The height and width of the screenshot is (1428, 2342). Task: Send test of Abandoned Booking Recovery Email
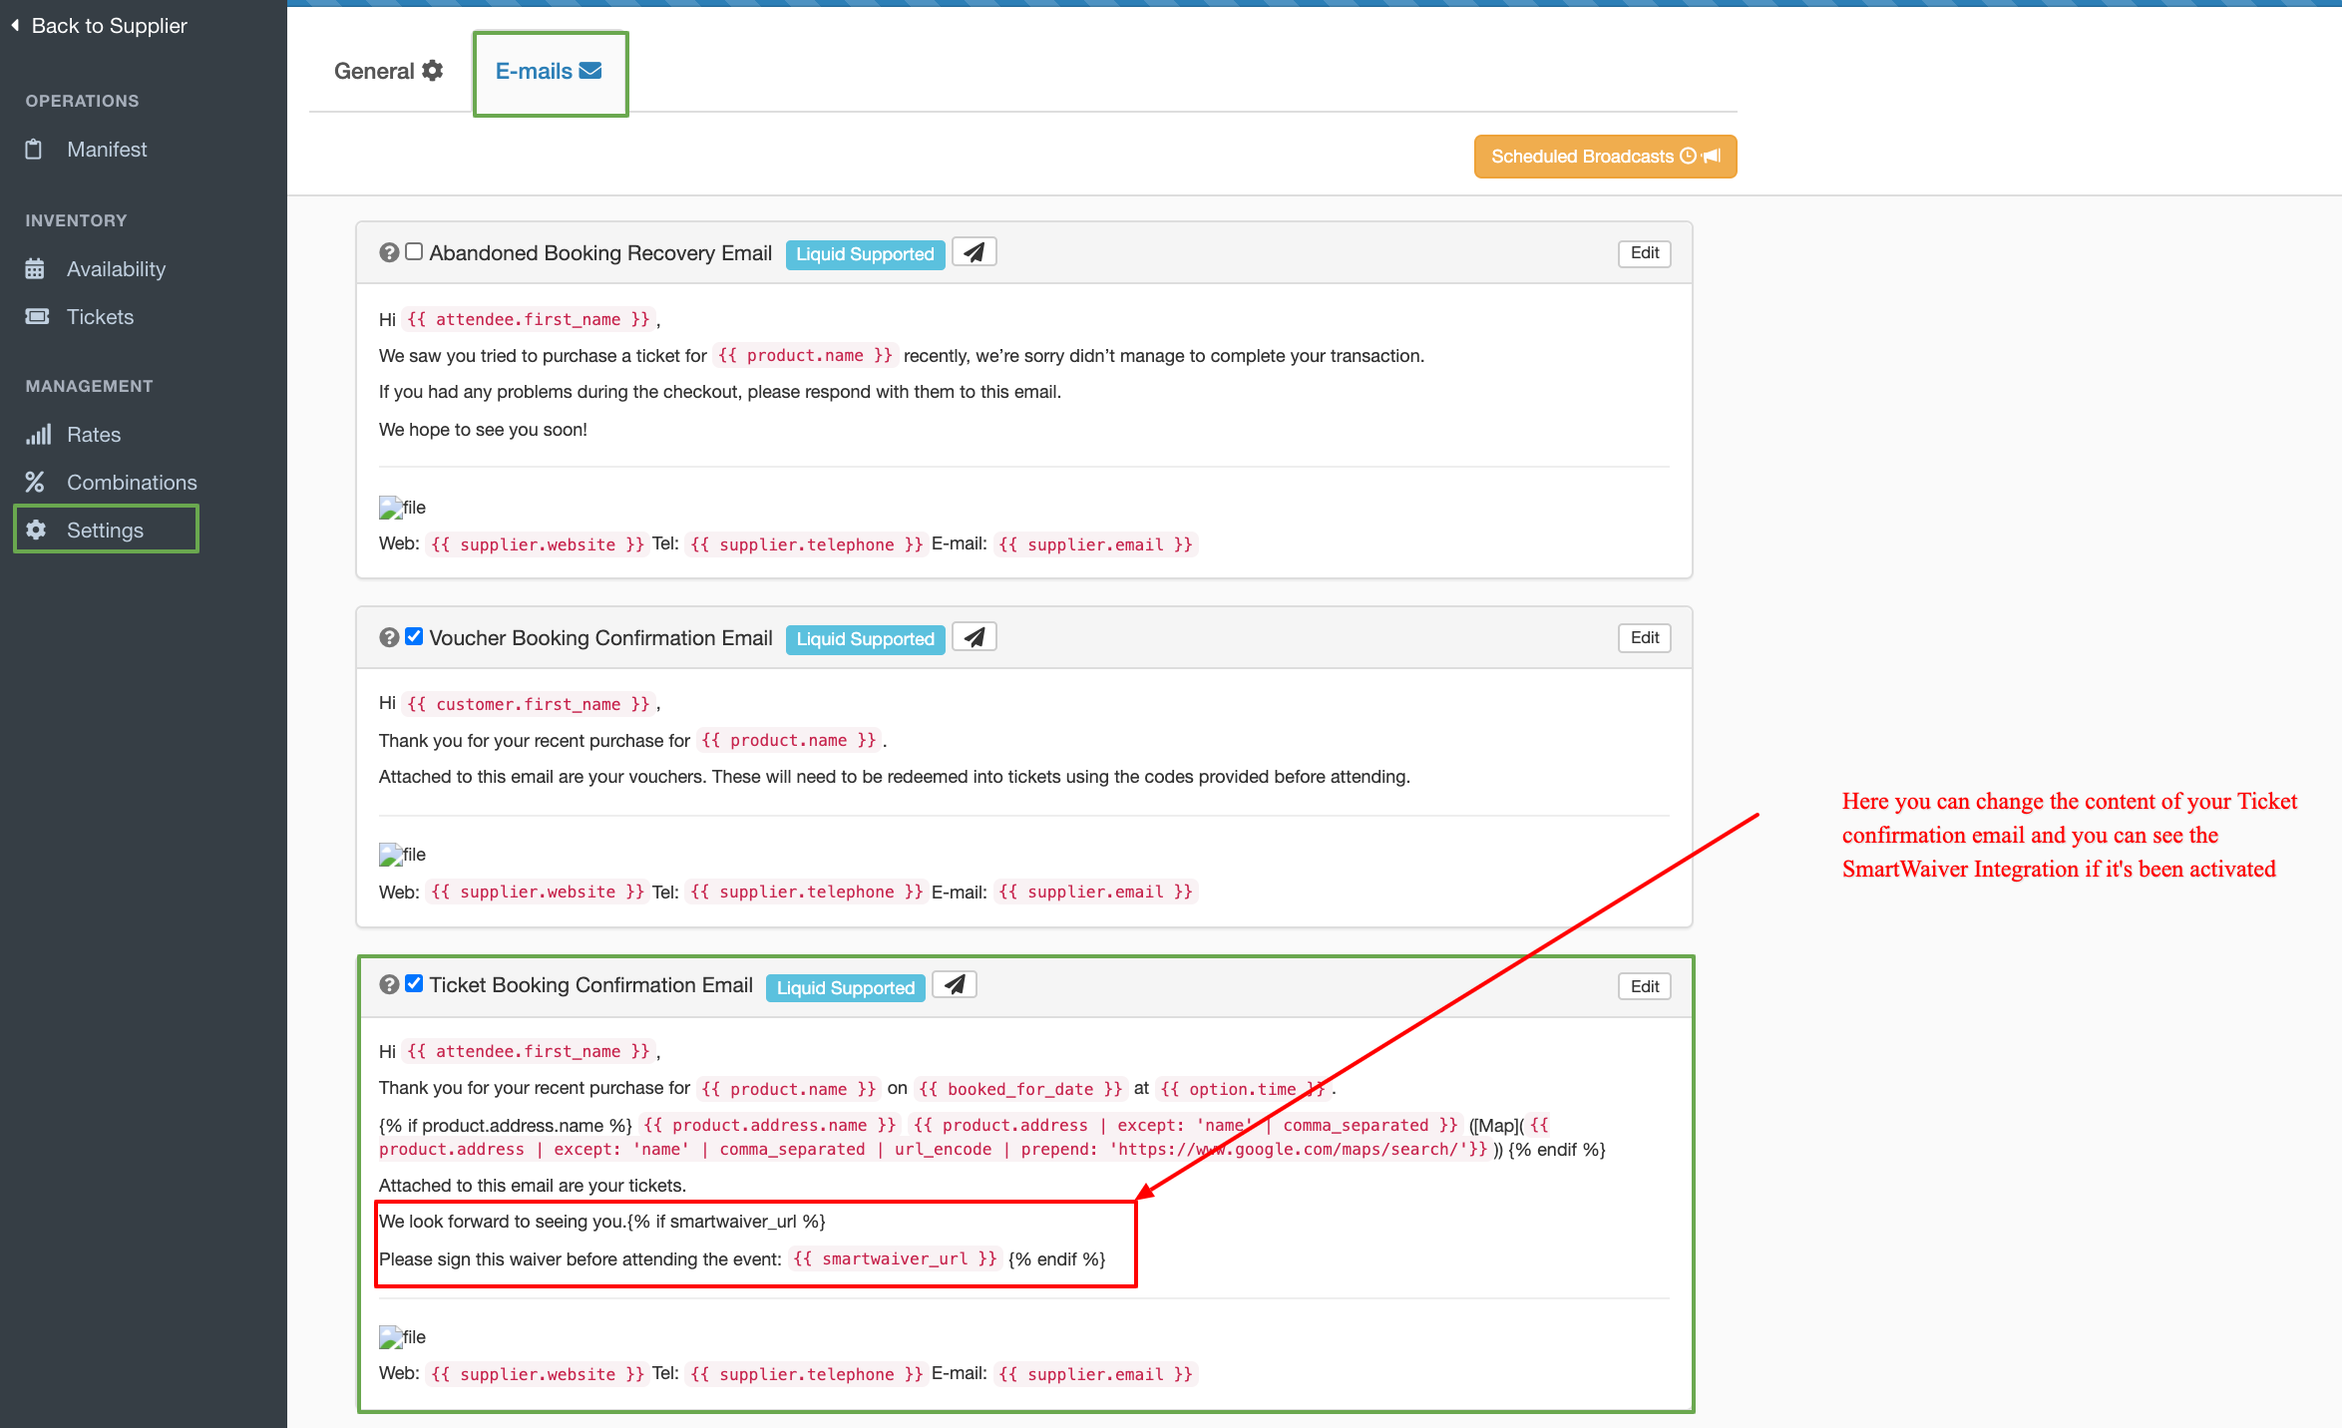tap(975, 252)
